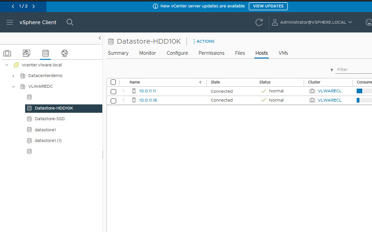Click the Datacenterdemo datacenter icon
Image resolution: width=372 pixels, height=232 pixels.
point(23,76)
